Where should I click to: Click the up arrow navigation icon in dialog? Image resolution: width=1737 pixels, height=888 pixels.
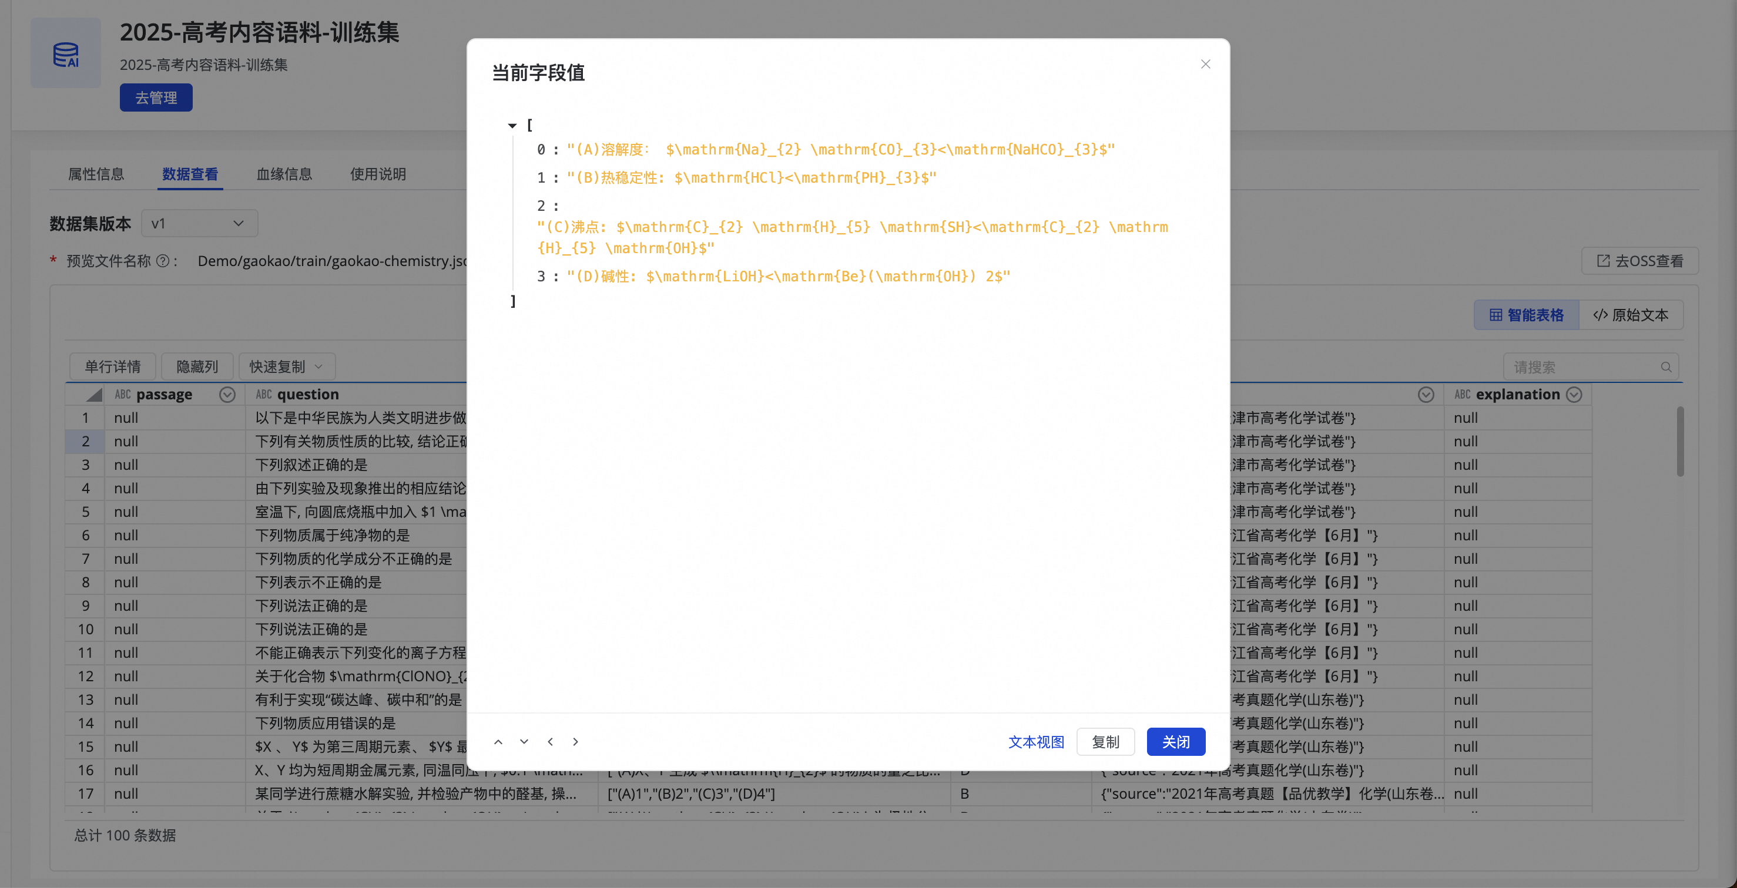click(x=498, y=742)
